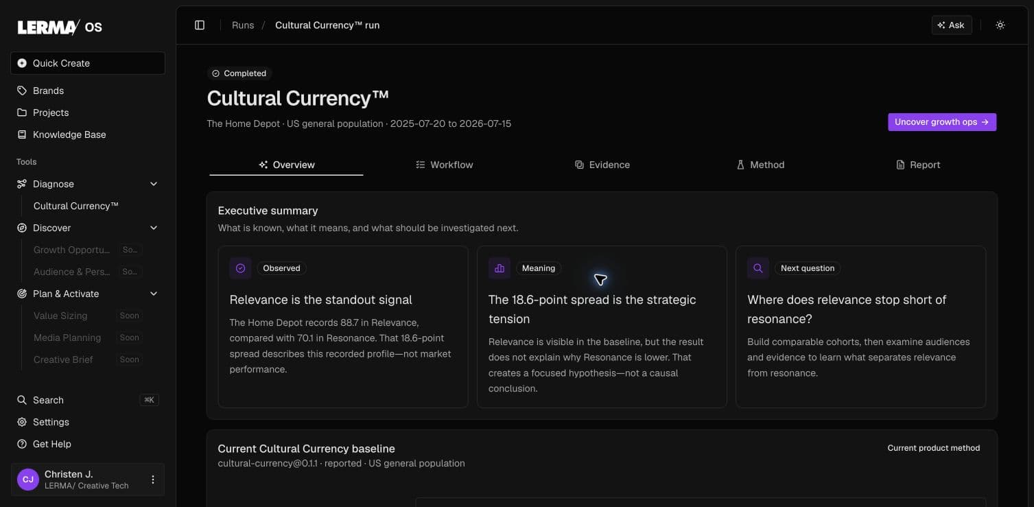
Task: Click the Completed status check icon
Action: [x=216, y=73]
